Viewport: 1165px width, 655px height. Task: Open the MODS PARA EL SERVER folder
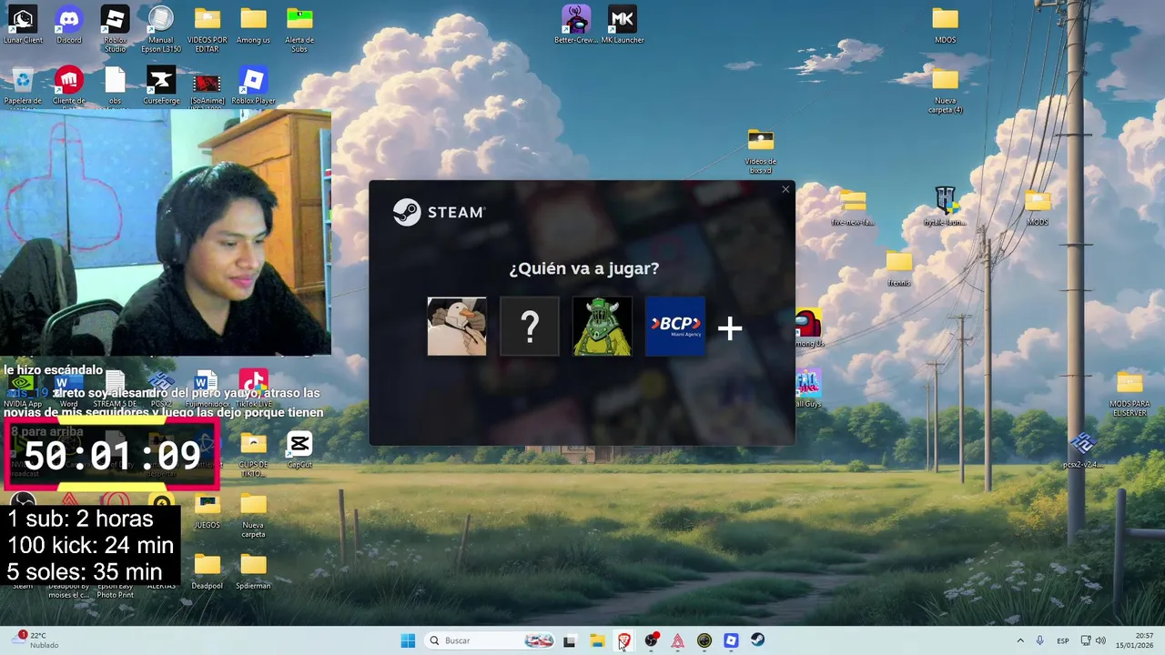pos(1130,393)
